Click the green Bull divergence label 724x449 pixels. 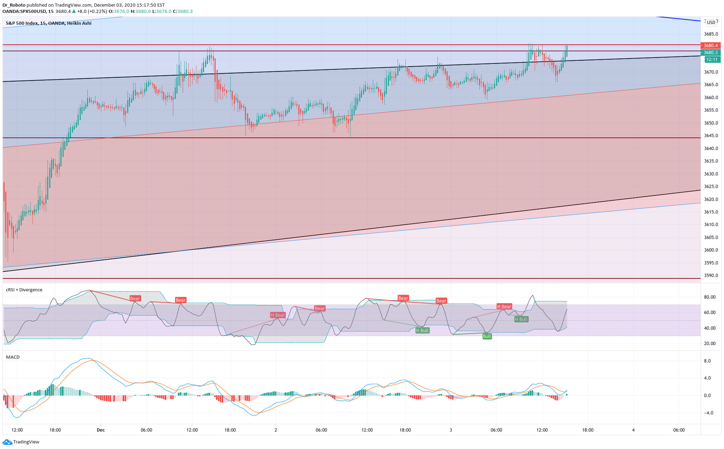click(487, 336)
